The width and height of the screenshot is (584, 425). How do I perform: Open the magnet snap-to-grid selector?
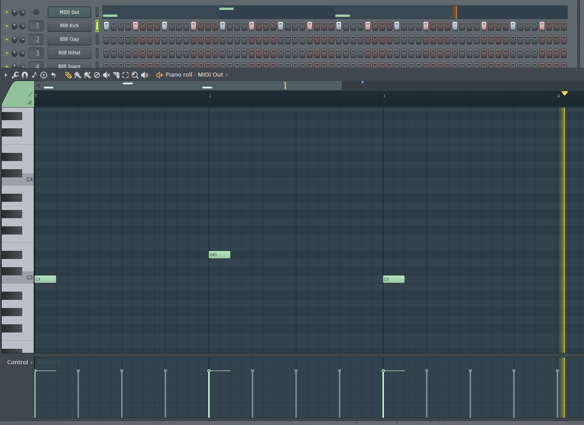25,75
